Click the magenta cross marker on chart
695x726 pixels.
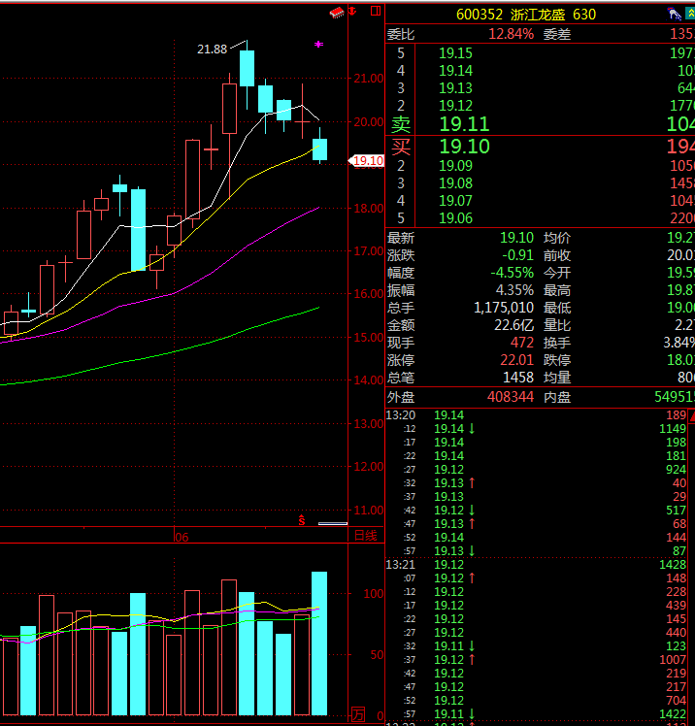pos(318,44)
